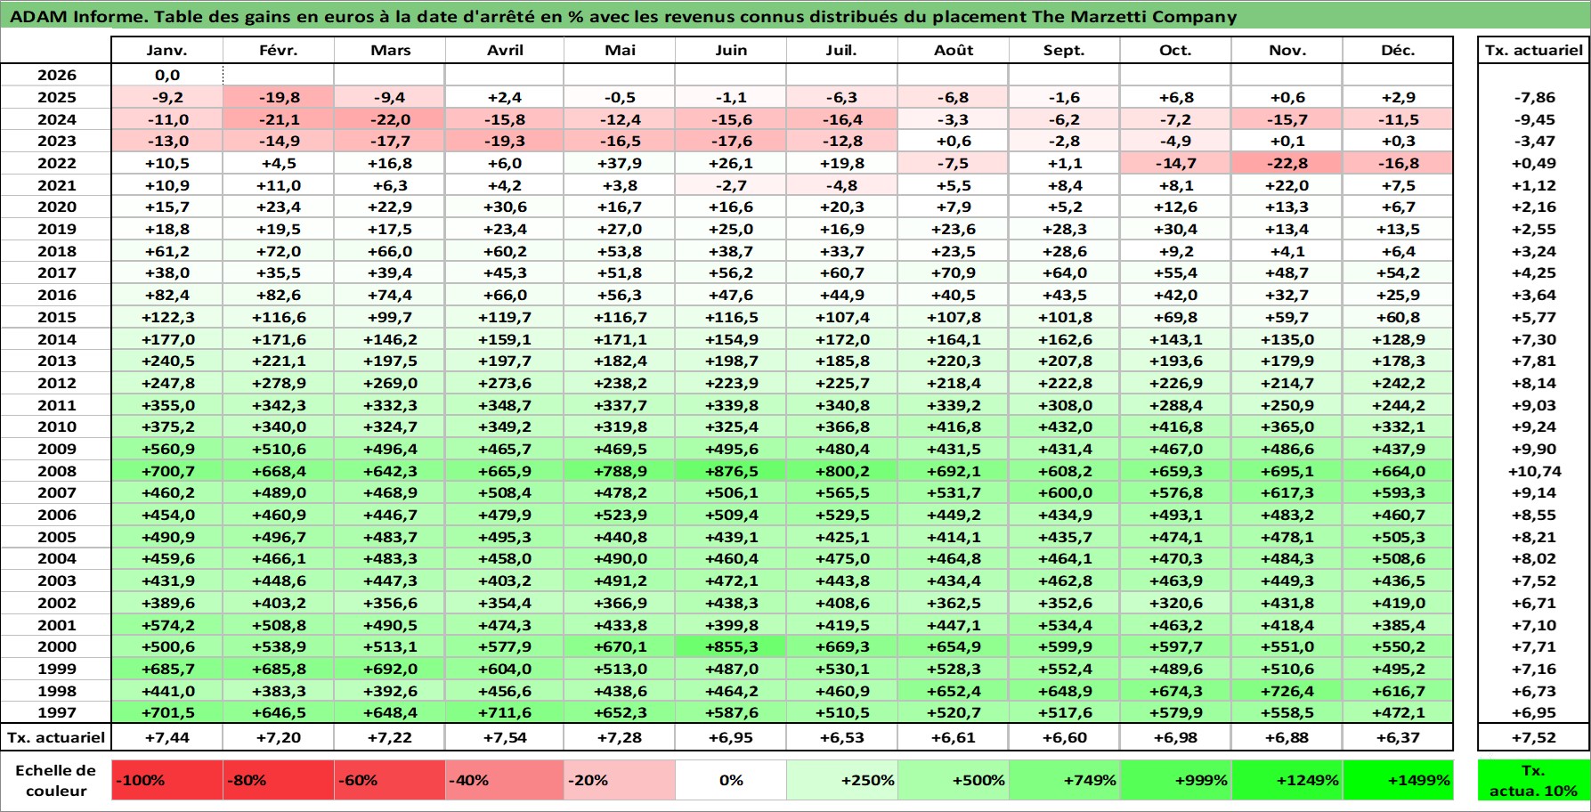
Task: Select the +37,9 cell in 2022 row
Action: tap(620, 163)
